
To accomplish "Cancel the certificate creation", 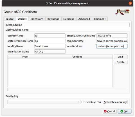I will [x=110, y=111].
